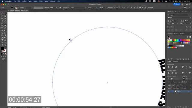The image size is (192, 108).
Task: Open the Effect menu
Action: tap(41, 1)
